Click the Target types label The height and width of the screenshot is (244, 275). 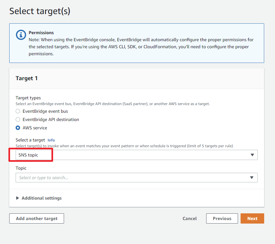click(x=28, y=98)
